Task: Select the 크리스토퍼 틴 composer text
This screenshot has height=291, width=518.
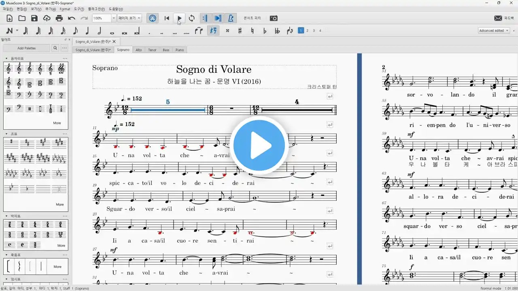Action: 322,86
